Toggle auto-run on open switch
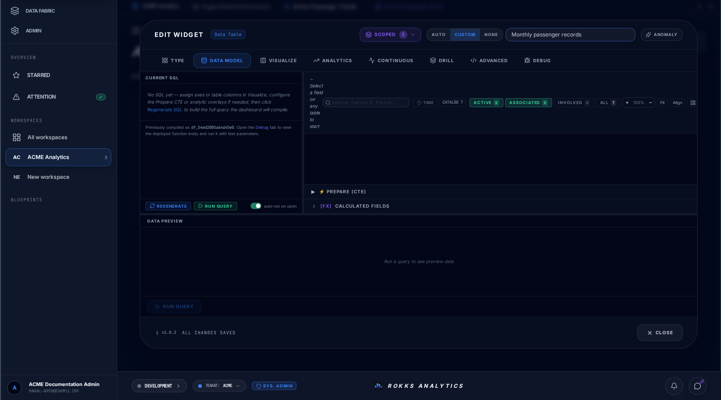The width and height of the screenshot is (721, 400). coord(256,206)
